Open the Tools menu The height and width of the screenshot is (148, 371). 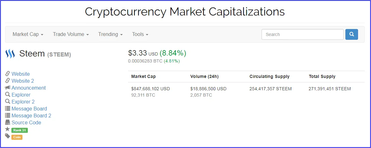140,34
